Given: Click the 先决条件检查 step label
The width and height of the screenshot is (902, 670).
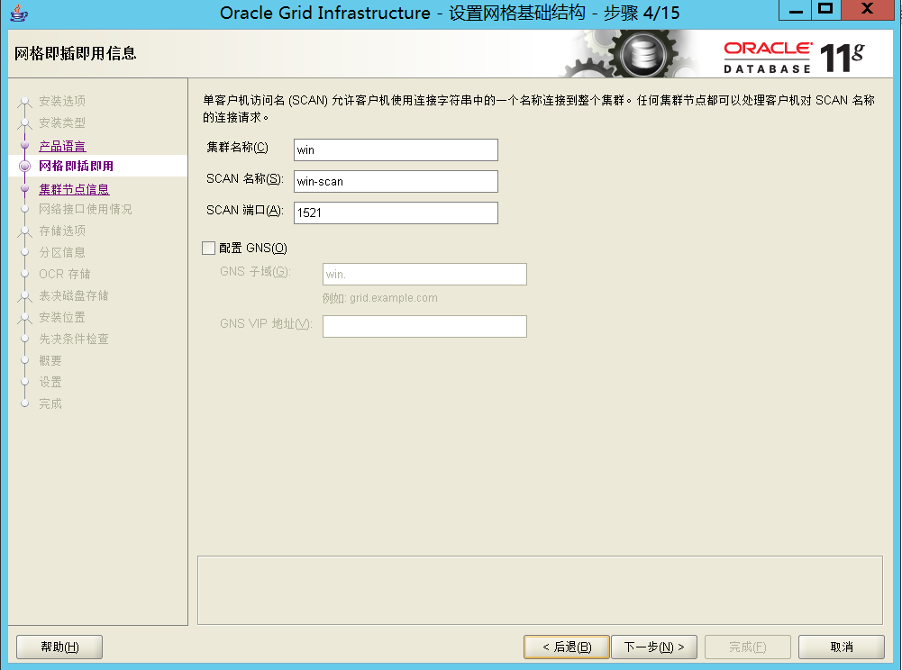Looking at the screenshot, I should 74,340.
